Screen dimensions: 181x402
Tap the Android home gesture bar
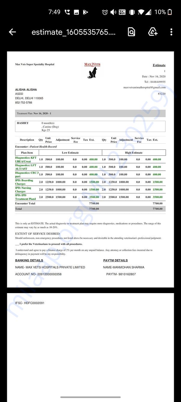90,397
